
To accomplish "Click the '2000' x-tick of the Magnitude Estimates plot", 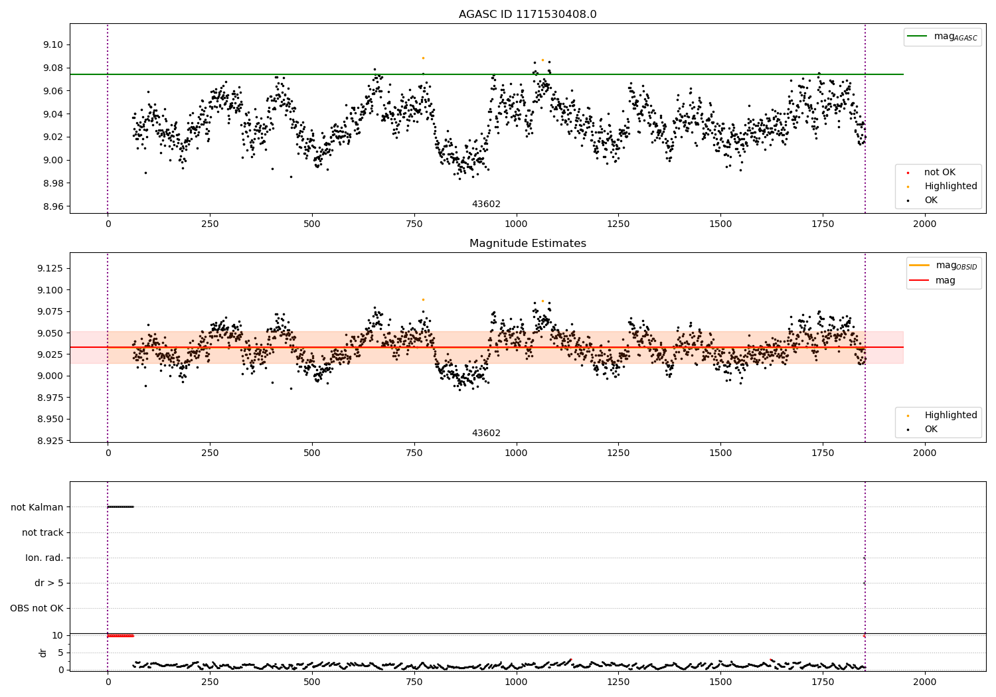I will (x=924, y=453).
